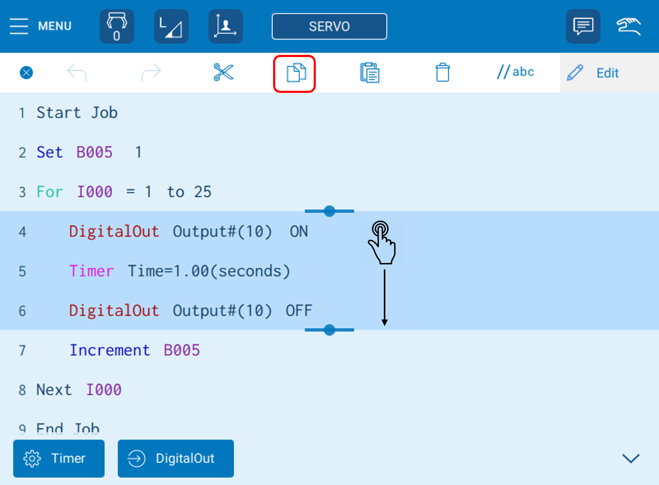This screenshot has height=485, width=659.
Task: Select the speed level L icon
Action: [171, 26]
